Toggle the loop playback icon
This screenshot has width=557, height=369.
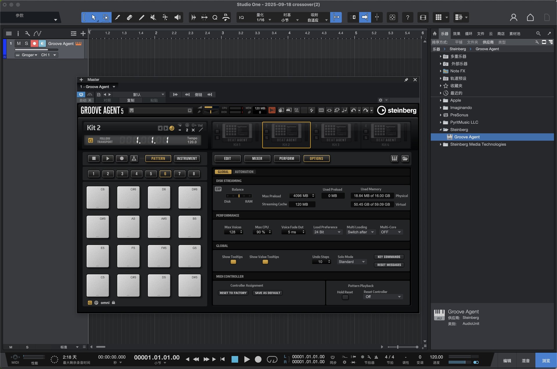[x=272, y=359]
